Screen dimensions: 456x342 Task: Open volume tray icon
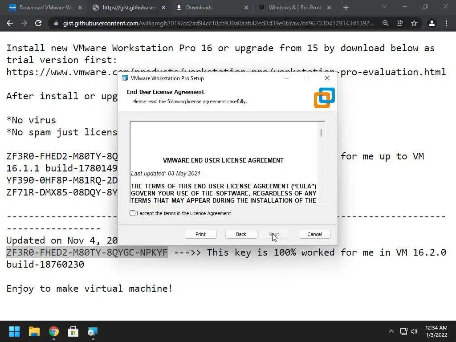(x=414, y=331)
